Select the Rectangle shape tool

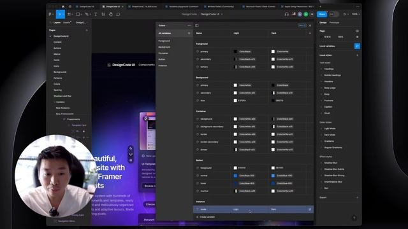point(78,14)
